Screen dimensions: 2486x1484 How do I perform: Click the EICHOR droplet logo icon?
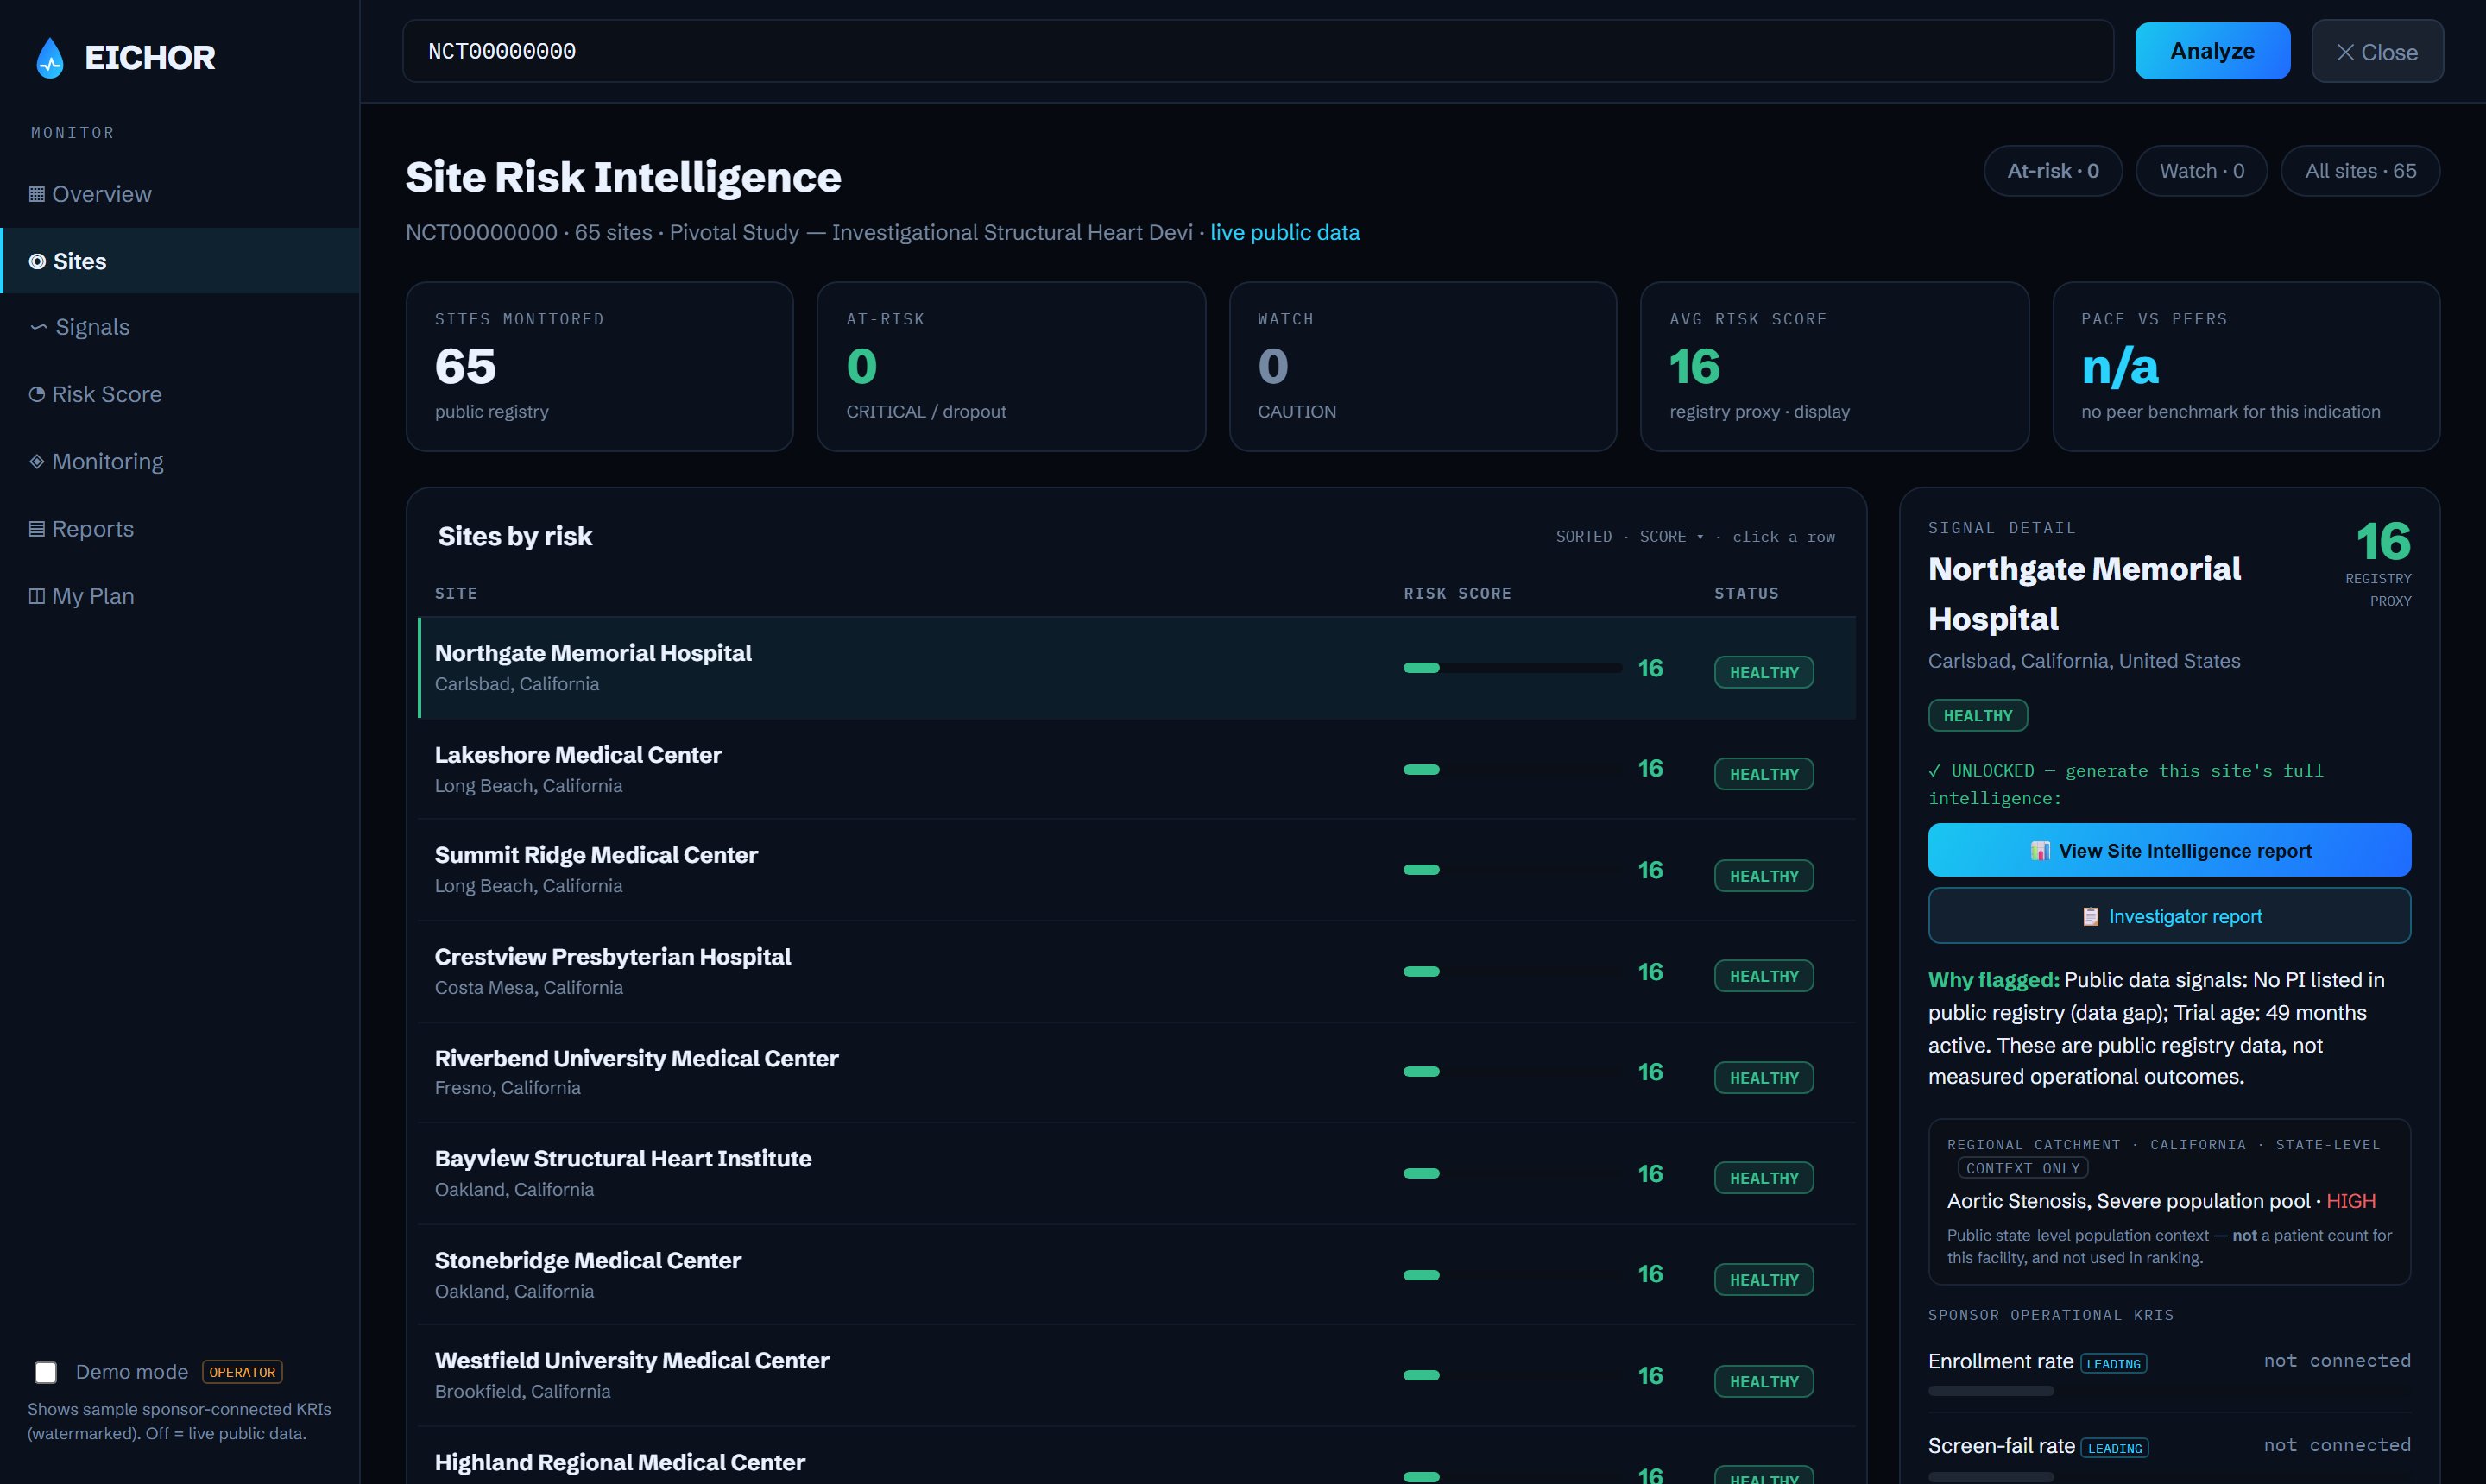click(x=50, y=57)
